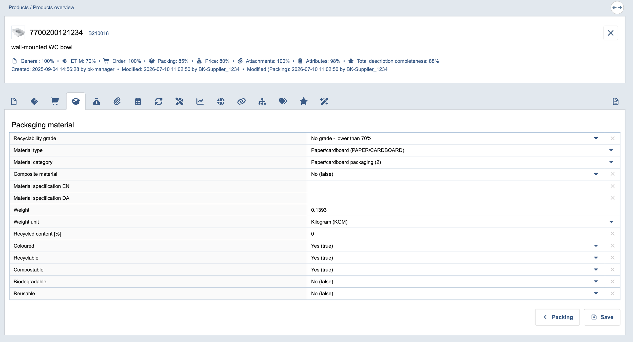Screen dimensions: 633x342
Task: Open the tags tab icon
Action: (x=283, y=101)
